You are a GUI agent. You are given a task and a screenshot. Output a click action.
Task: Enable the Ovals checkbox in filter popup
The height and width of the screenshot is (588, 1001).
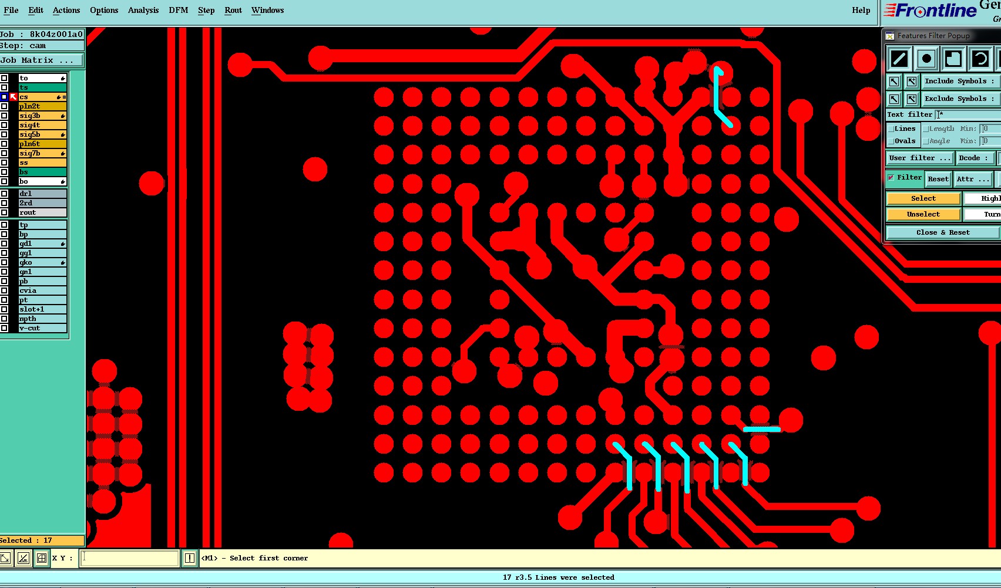pos(891,141)
